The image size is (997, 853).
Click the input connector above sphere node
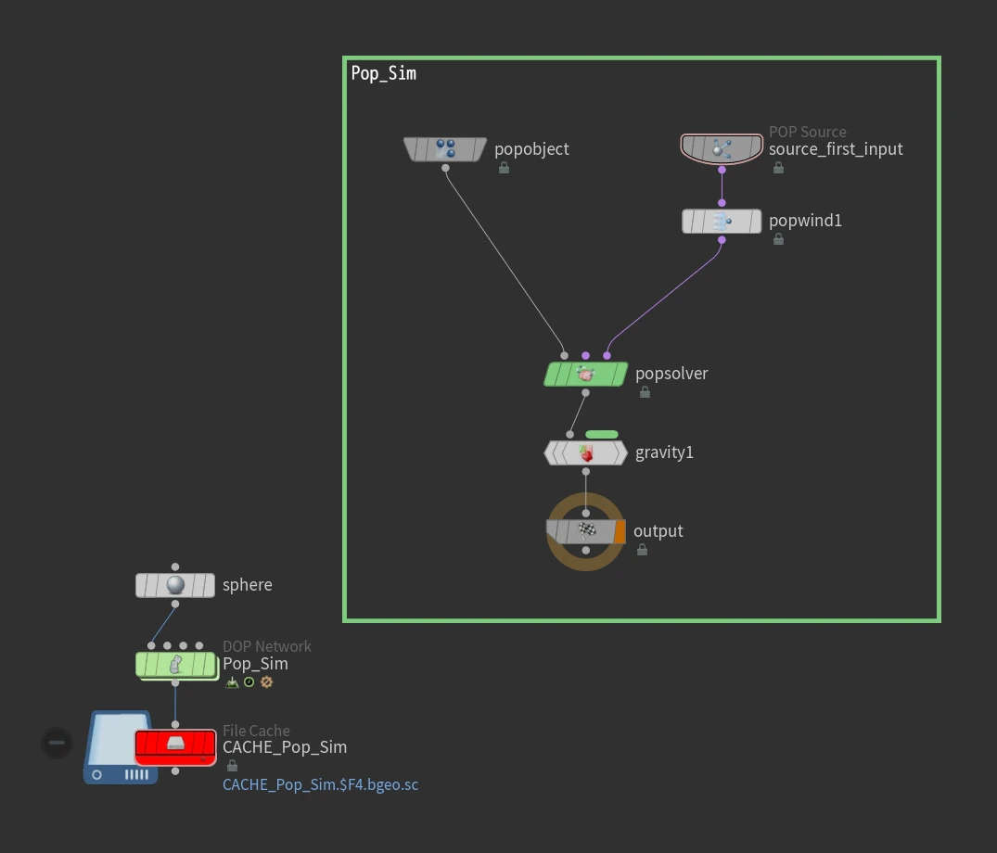pyautogui.click(x=175, y=567)
